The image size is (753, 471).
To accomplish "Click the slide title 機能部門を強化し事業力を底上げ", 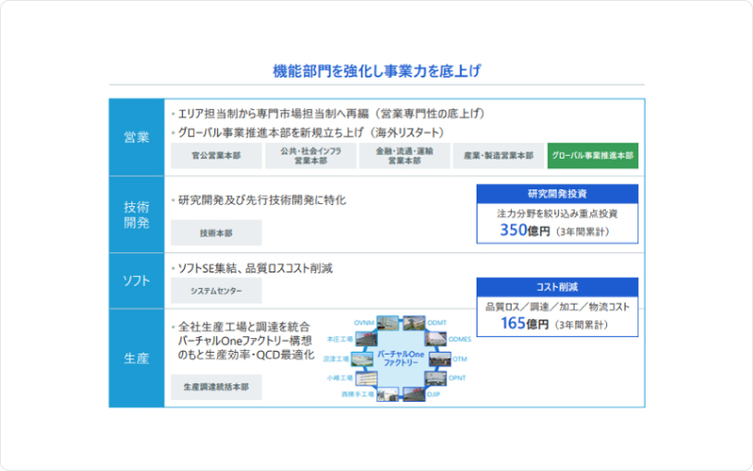I will pyautogui.click(x=377, y=71).
